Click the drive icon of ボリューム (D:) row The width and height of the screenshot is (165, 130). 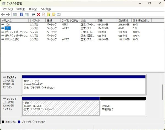(x=3, y=39)
